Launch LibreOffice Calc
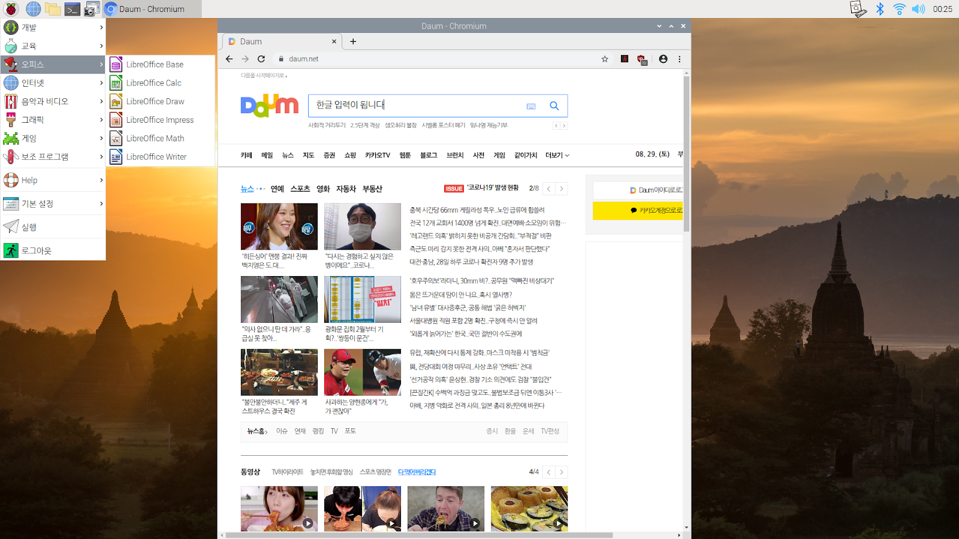 [161, 83]
